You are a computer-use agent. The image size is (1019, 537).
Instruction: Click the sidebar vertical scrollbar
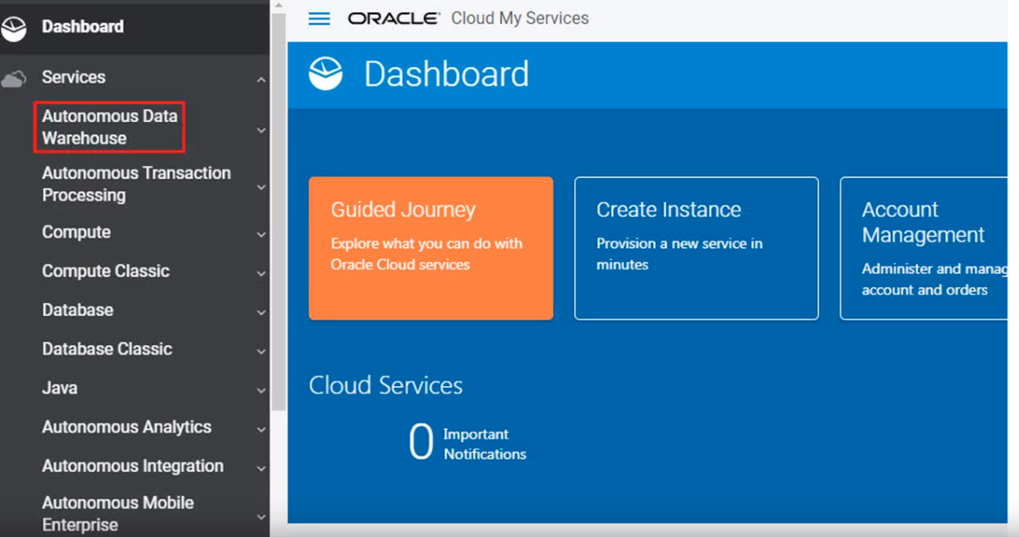(x=278, y=211)
